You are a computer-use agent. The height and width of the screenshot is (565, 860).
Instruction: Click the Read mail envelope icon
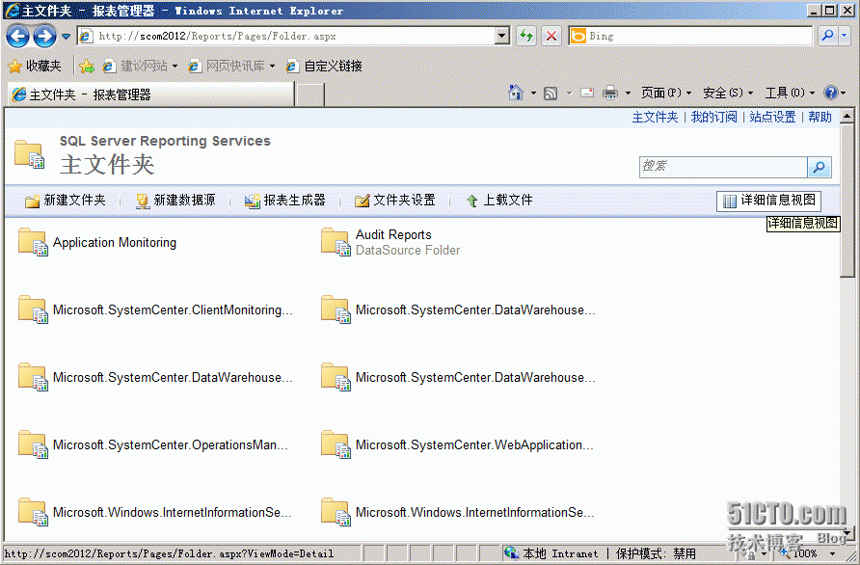(x=587, y=93)
